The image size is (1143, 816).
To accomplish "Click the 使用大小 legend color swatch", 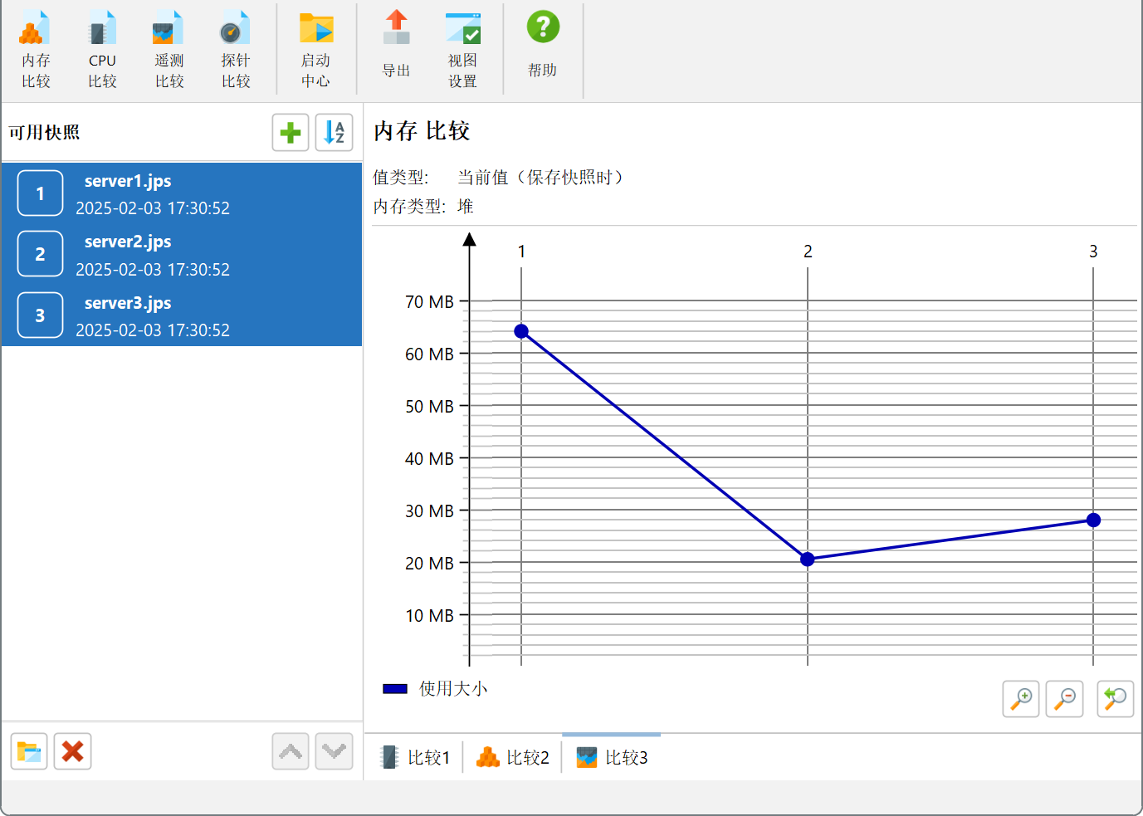I will 395,689.
